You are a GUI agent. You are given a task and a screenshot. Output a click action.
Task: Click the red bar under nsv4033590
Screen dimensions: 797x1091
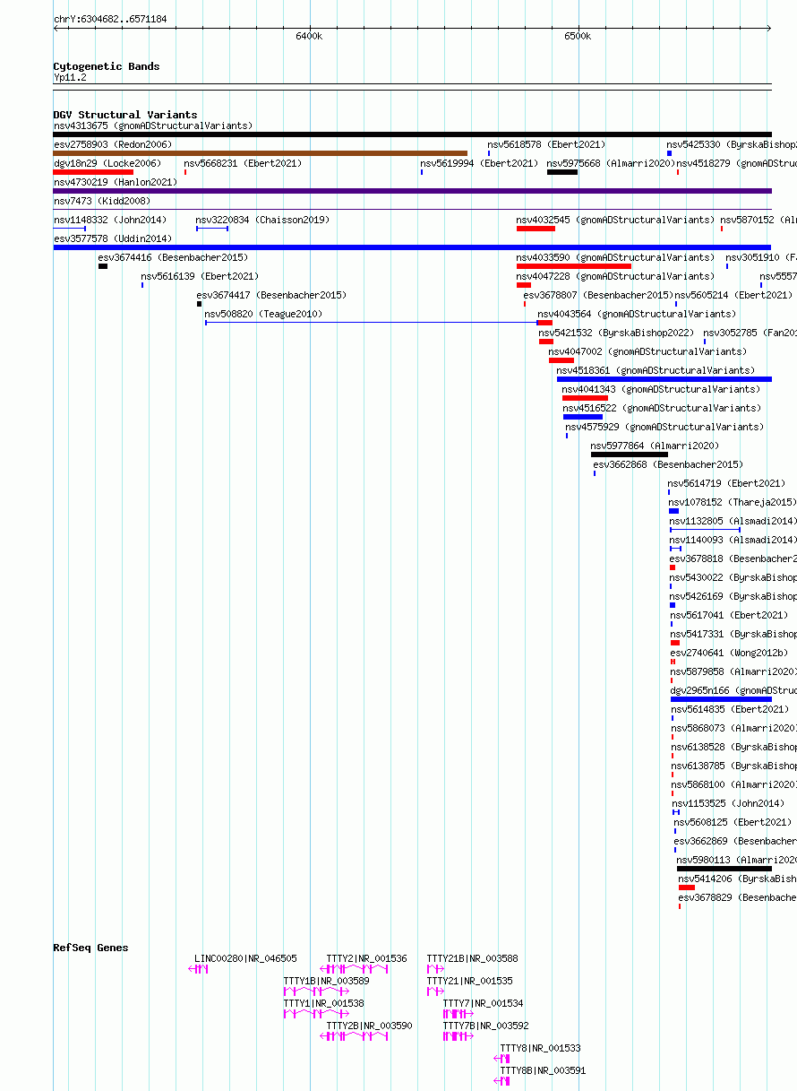point(574,266)
